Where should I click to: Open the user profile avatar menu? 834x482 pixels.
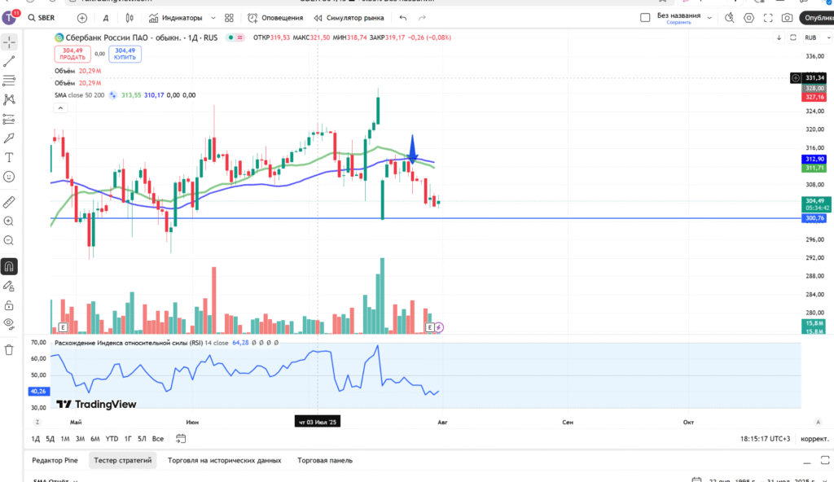pyautogui.click(x=9, y=18)
